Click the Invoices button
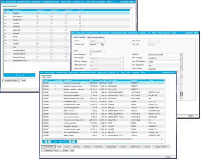 tap(123, 147)
